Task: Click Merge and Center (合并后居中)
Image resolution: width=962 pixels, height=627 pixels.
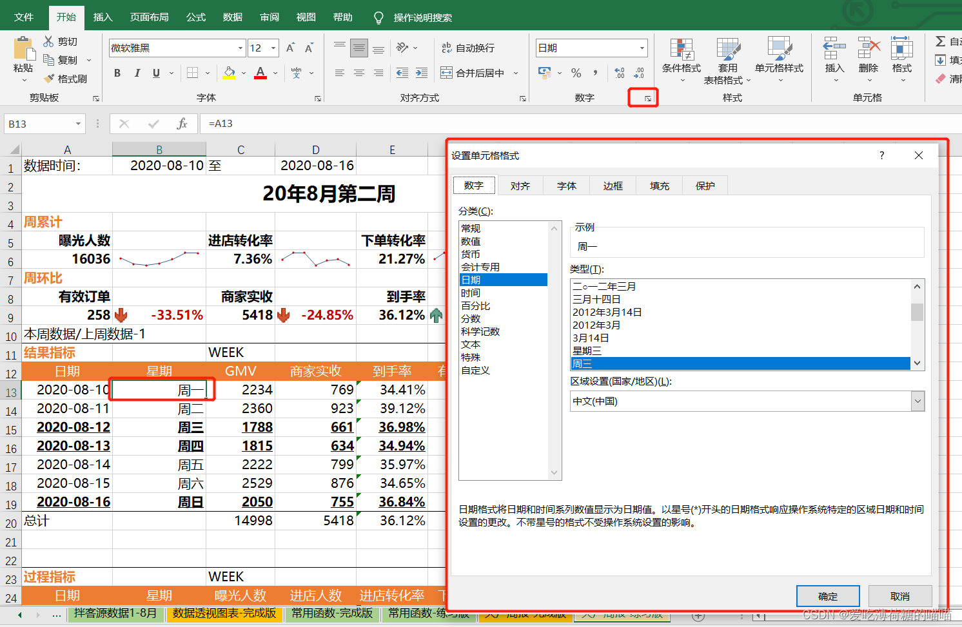Action: (x=473, y=73)
